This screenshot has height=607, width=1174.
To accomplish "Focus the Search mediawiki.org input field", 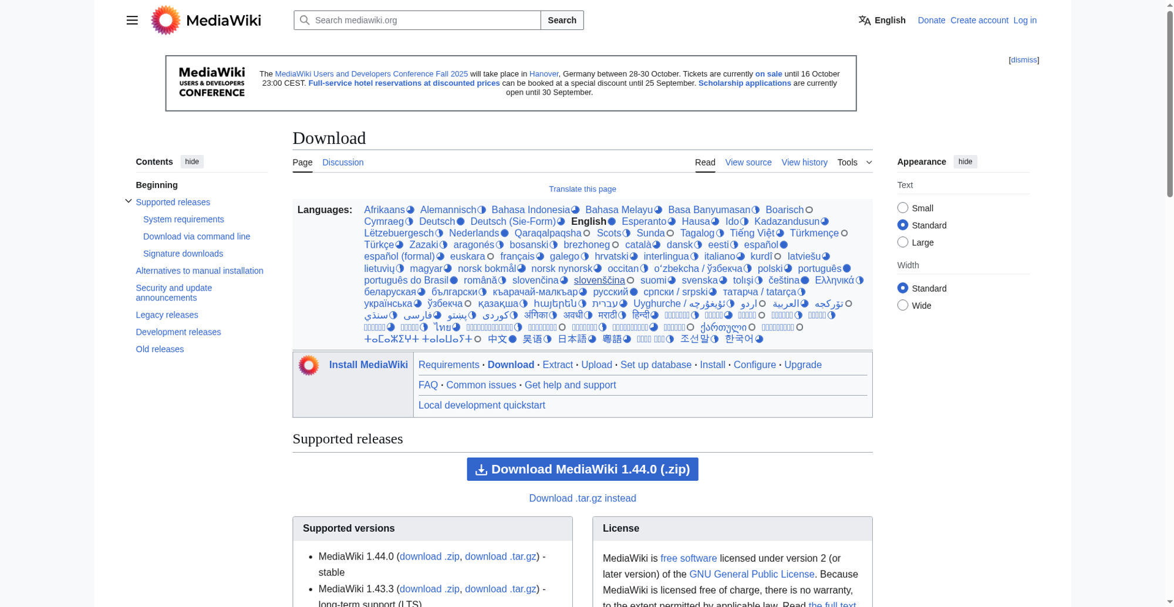I will pyautogui.click(x=425, y=20).
